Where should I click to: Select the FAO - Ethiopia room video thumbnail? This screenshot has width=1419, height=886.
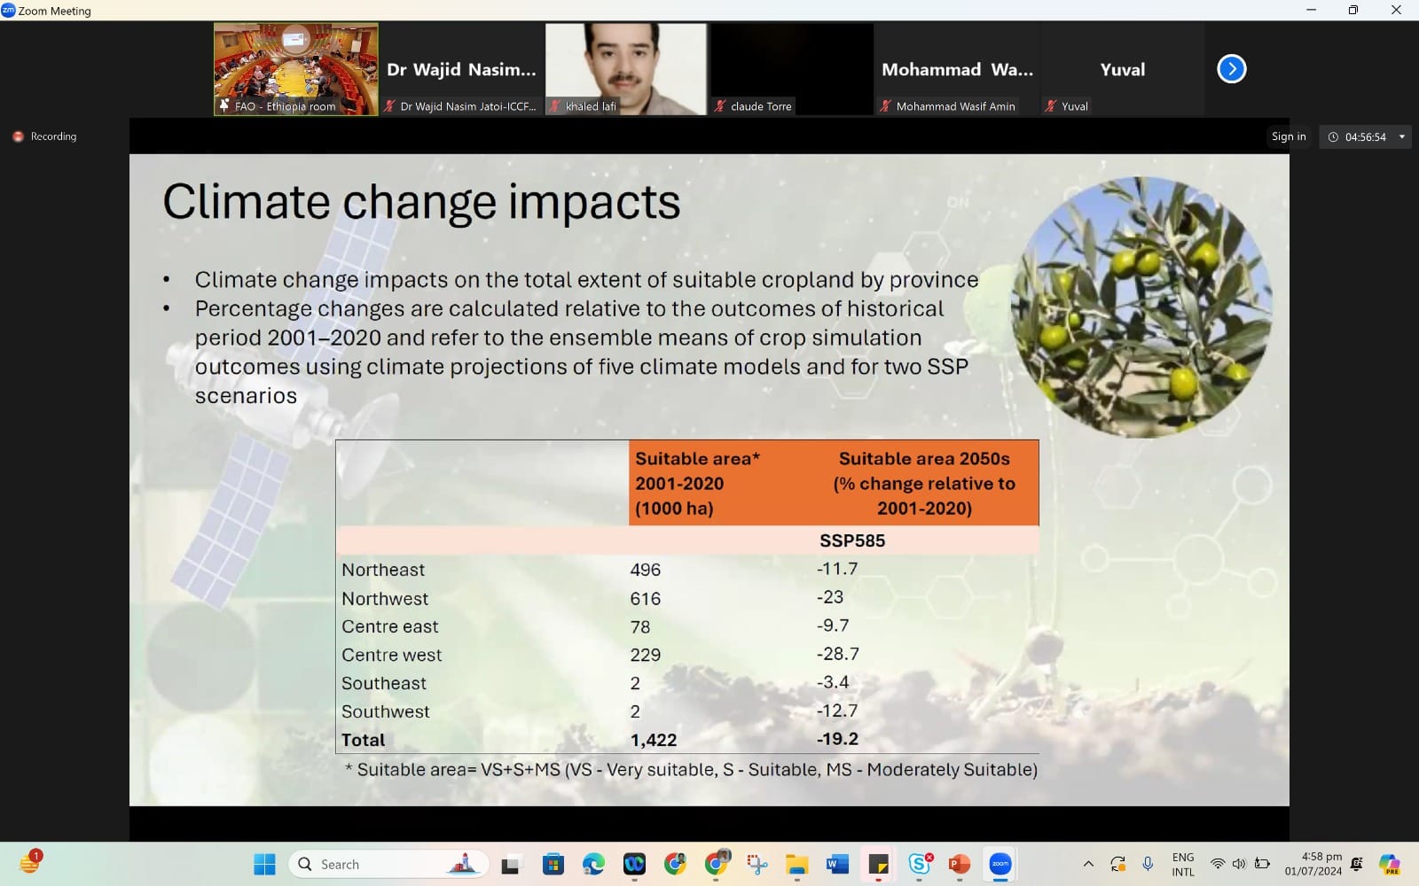(x=295, y=69)
